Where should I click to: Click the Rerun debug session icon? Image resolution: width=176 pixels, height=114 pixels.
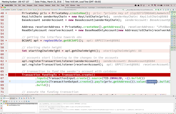pyautogui.click(x=1, y=98)
